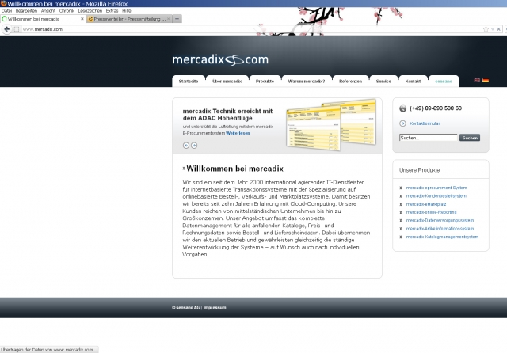This screenshot has height=353, width=507.
Task: Click the ADAC Höhenflüge banner headline
Action: [x=227, y=115]
